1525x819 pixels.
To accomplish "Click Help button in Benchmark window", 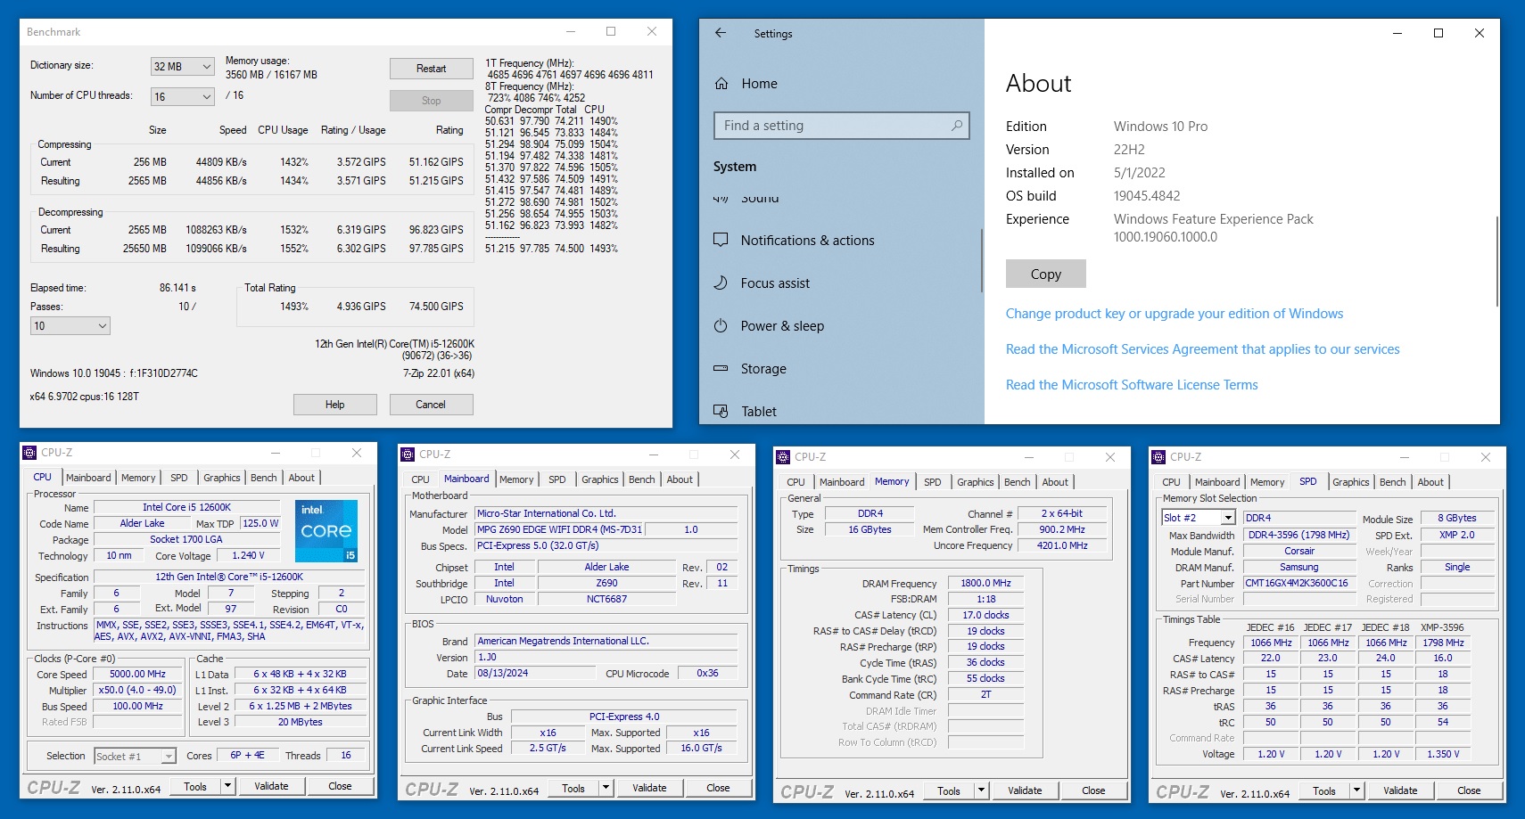I will pyautogui.click(x=335, y=405).
